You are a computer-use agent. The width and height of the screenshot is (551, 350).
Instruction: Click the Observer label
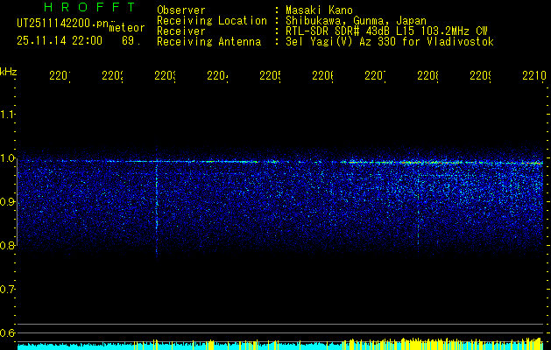point(181,10)
